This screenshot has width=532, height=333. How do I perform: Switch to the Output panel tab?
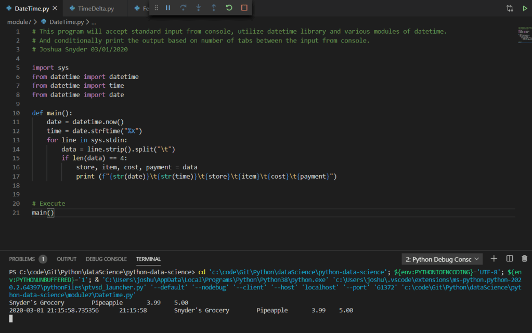click(x=67, y=259)
